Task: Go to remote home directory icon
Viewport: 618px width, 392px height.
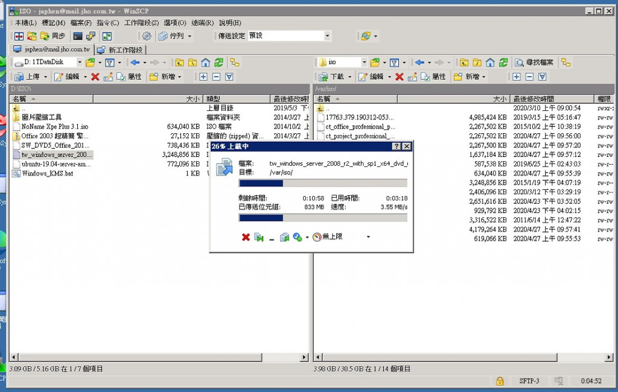Action: [x=490, y=62]
